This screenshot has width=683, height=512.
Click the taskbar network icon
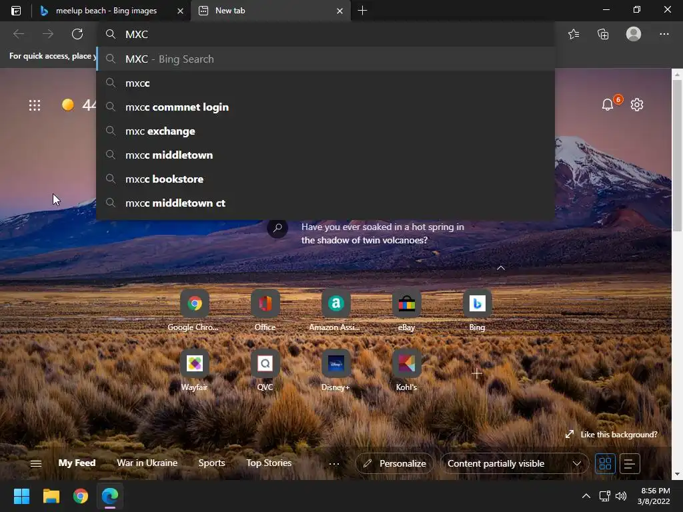[x=604, y=496]
